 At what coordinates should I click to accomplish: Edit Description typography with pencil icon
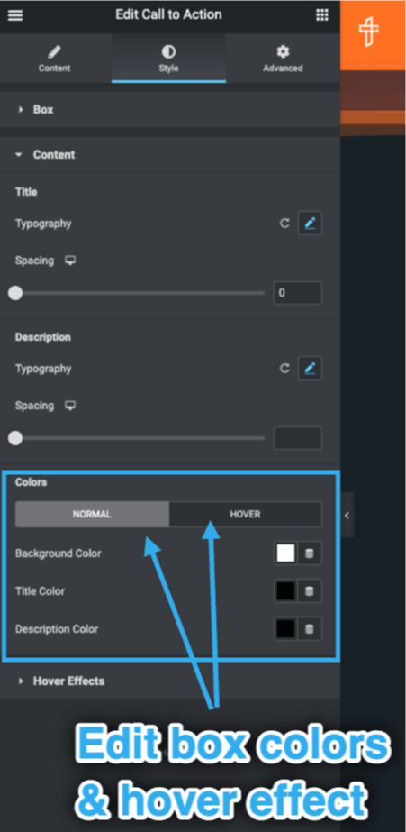(310, 369)
